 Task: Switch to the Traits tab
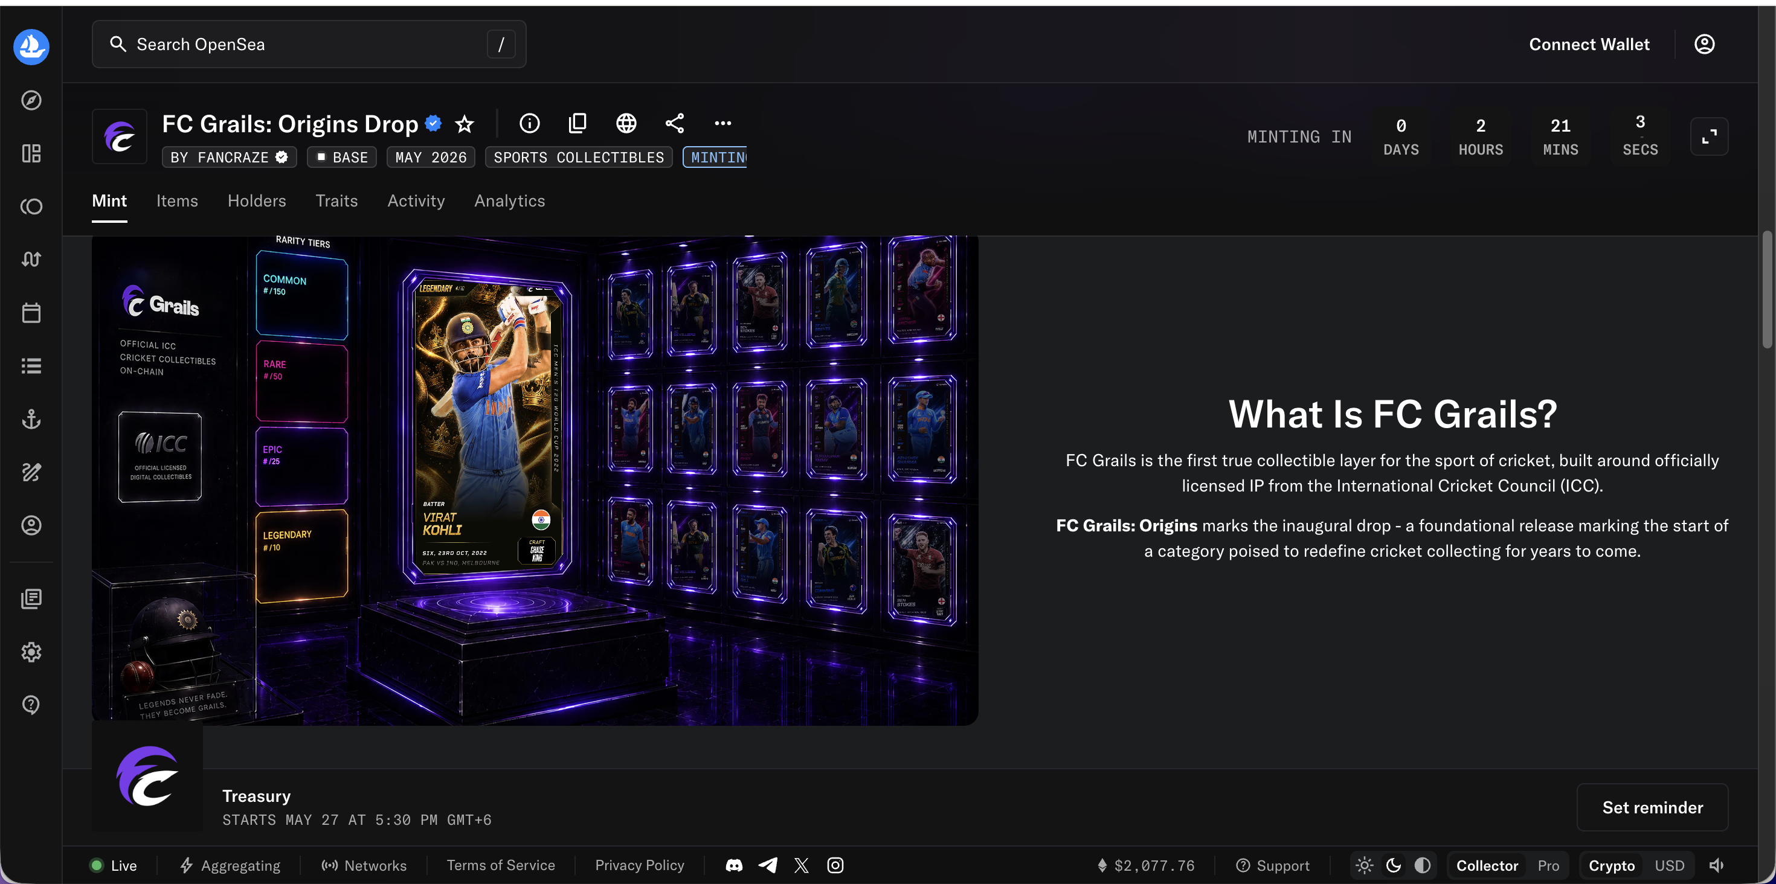tap(336, 200)
